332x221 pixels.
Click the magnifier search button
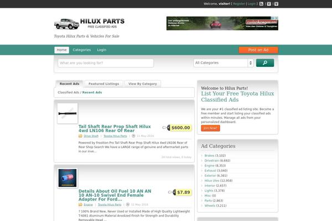[x=265, y=63]
